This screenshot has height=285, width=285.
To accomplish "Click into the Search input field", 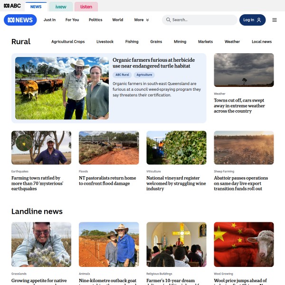I will point(199,20).
